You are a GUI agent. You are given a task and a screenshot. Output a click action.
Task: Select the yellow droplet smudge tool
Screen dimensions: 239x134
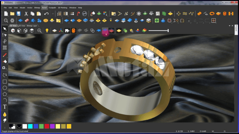point(5,114)
